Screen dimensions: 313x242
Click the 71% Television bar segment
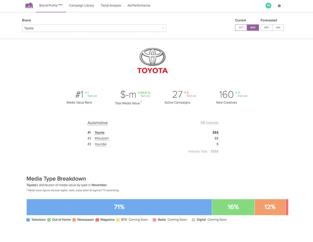119,207
